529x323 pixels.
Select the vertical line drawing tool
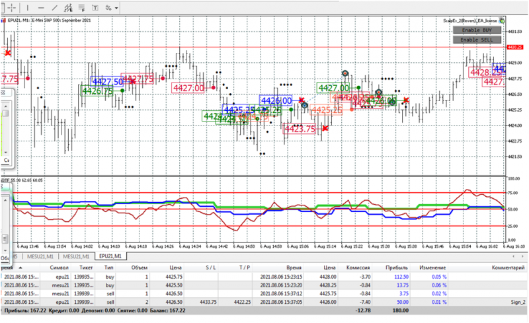27,7
